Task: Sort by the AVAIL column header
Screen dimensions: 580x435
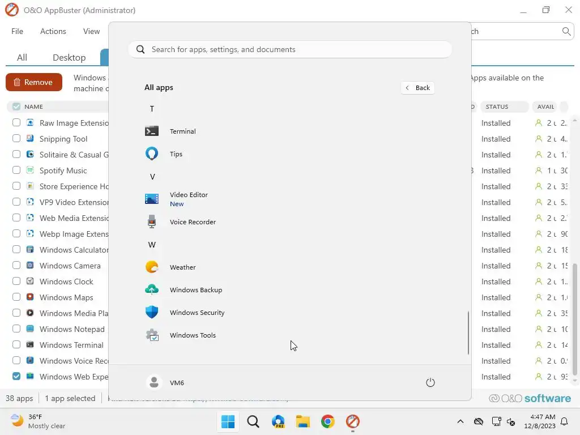Action: tap(545, 106)
